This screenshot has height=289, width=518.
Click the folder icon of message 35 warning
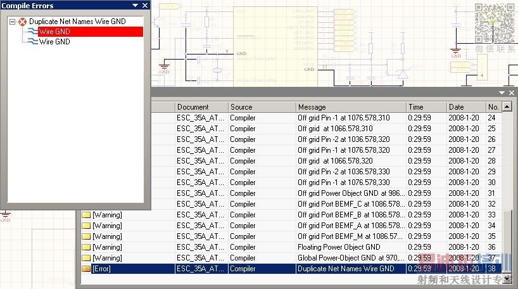(86, 236)
